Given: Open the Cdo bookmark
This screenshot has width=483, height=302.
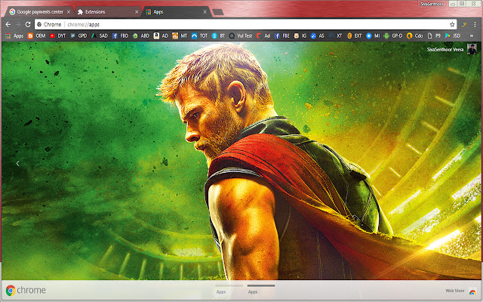Looking at the screenshot, I should 414,35.
